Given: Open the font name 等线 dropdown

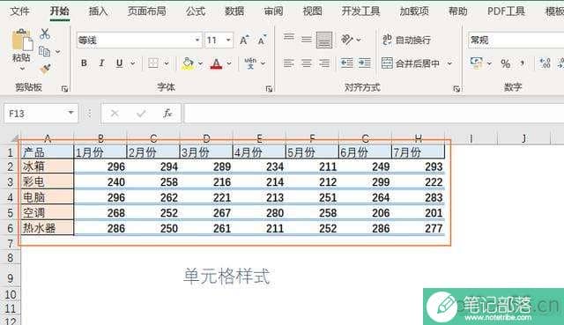Looking at the screenshot, I should point(197,40).
